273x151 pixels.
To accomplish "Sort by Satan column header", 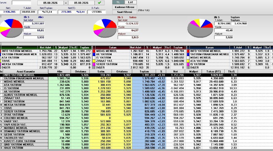I will [113, 47].
